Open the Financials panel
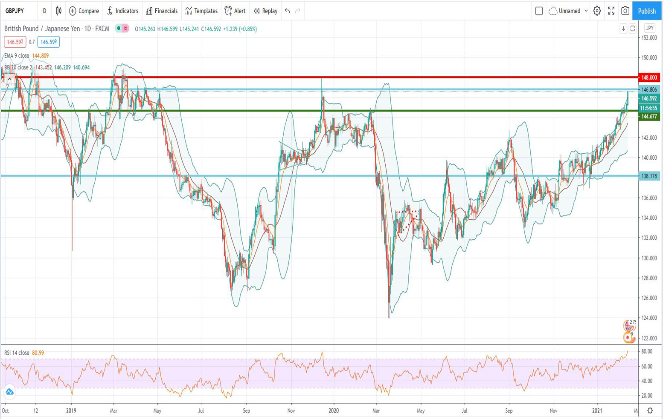Image resolution: width=663 pixels, height=419 pixels. (x=161, y=11)
